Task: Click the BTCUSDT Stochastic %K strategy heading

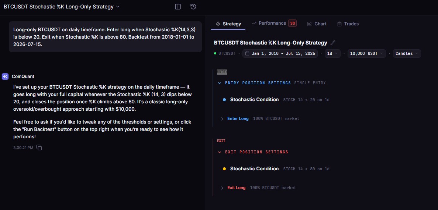Action: (x=270, y=43)
